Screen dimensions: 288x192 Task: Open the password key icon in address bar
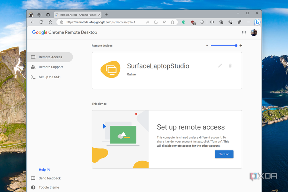[x=147, y=22]
